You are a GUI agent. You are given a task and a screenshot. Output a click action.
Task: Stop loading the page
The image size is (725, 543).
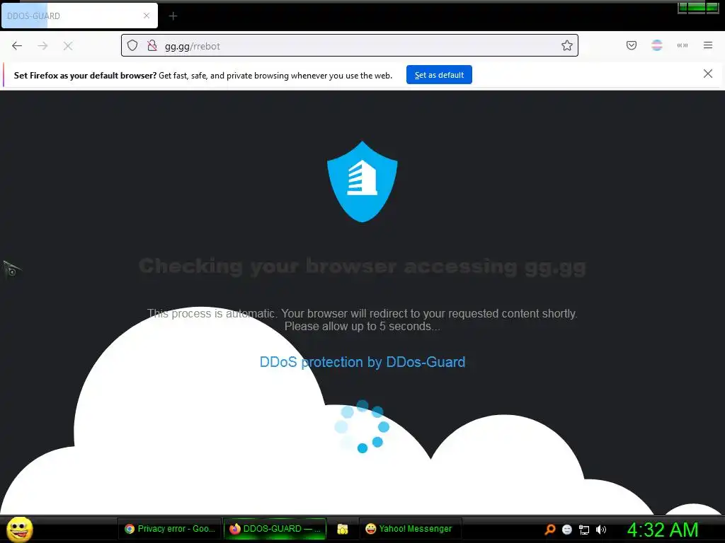point(68,46)
